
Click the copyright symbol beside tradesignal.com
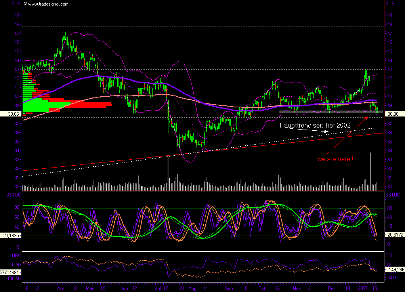(25, 4)
